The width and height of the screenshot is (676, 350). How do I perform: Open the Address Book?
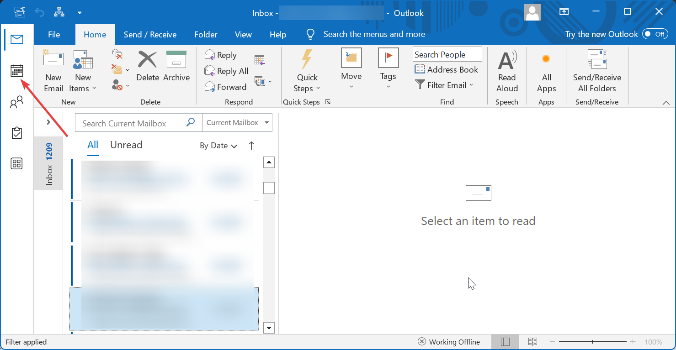click(x=447, y=69)
